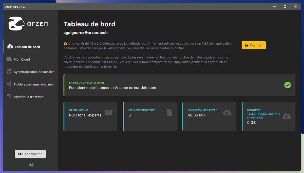The height and width of the screenshot is (173, 304).
Task: Click the share icon for shared files
Action: [9, 84]
